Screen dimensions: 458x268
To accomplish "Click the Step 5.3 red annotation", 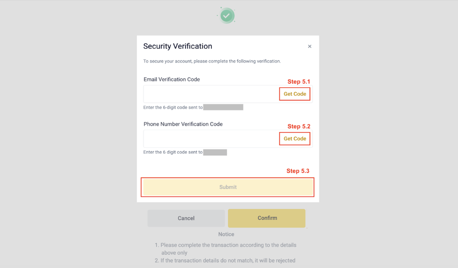I will [x=298, y=171].
